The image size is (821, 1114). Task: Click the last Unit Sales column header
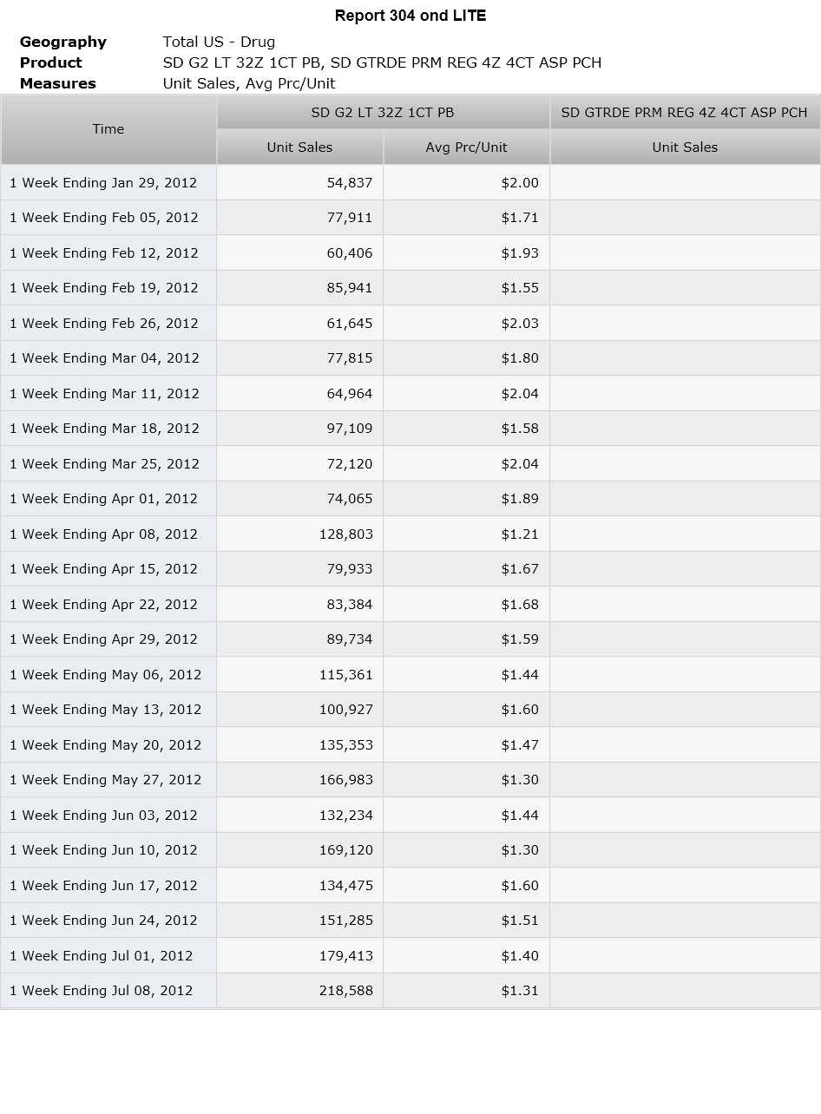(685, 147)
